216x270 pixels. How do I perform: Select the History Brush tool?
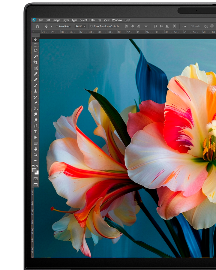click(x=36, y=97)
